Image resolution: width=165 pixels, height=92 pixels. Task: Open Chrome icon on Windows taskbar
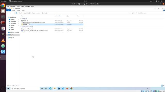[71, 88]
